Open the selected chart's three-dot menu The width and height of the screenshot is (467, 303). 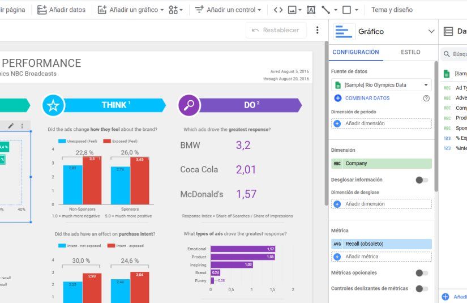(22, 126)
